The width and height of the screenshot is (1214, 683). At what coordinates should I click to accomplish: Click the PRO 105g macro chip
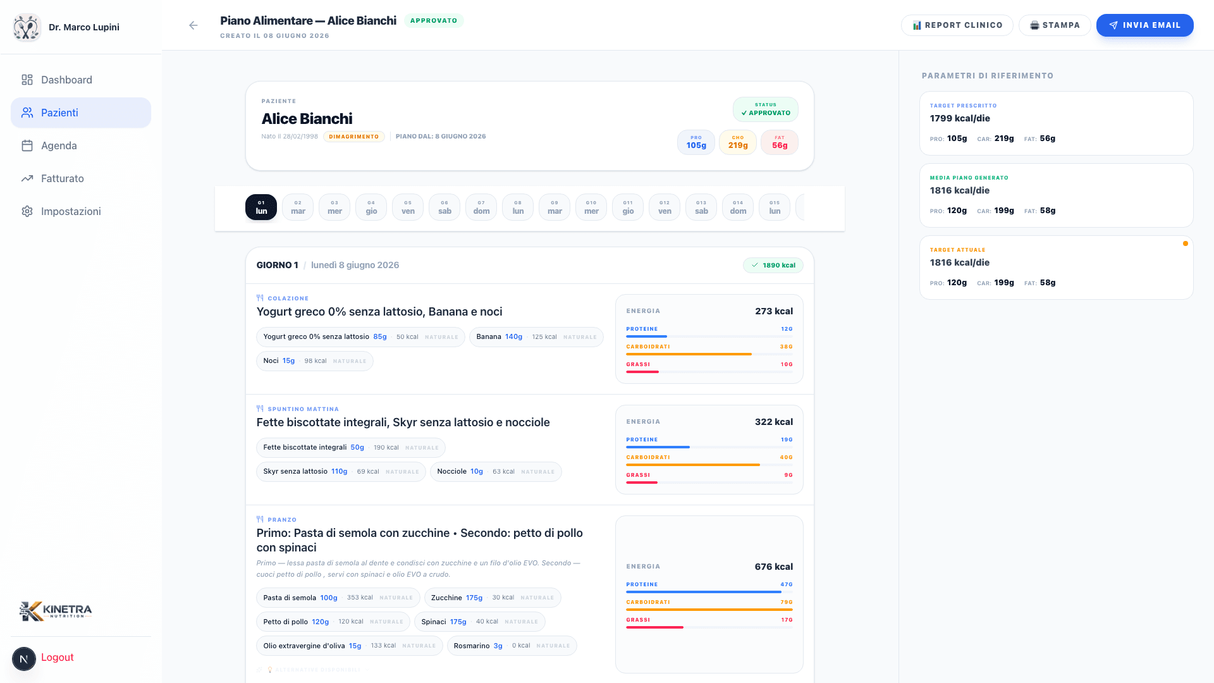click(696, 142)
